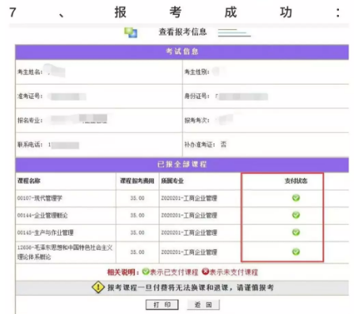Click the 报名专业 label
This screenshot has width=354, height=314.
click(29, 120)
